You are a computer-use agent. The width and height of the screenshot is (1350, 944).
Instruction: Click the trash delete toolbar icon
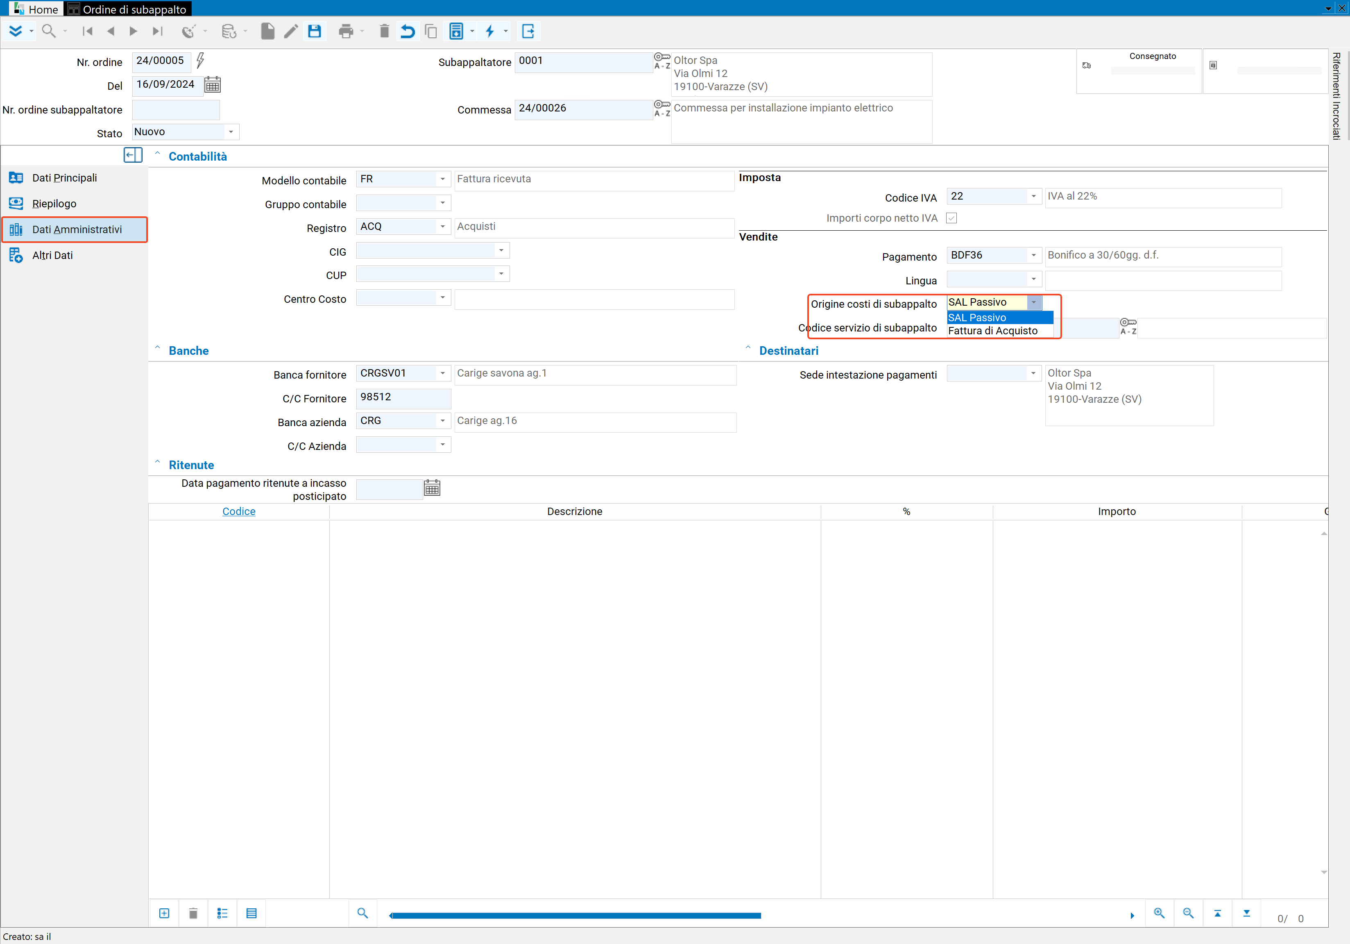384,31
